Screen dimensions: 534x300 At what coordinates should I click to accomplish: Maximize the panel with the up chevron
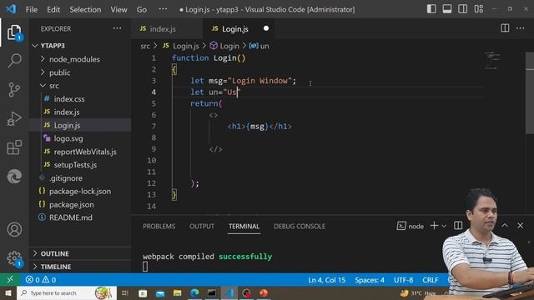pyautogui.click(x=505, y=225)
